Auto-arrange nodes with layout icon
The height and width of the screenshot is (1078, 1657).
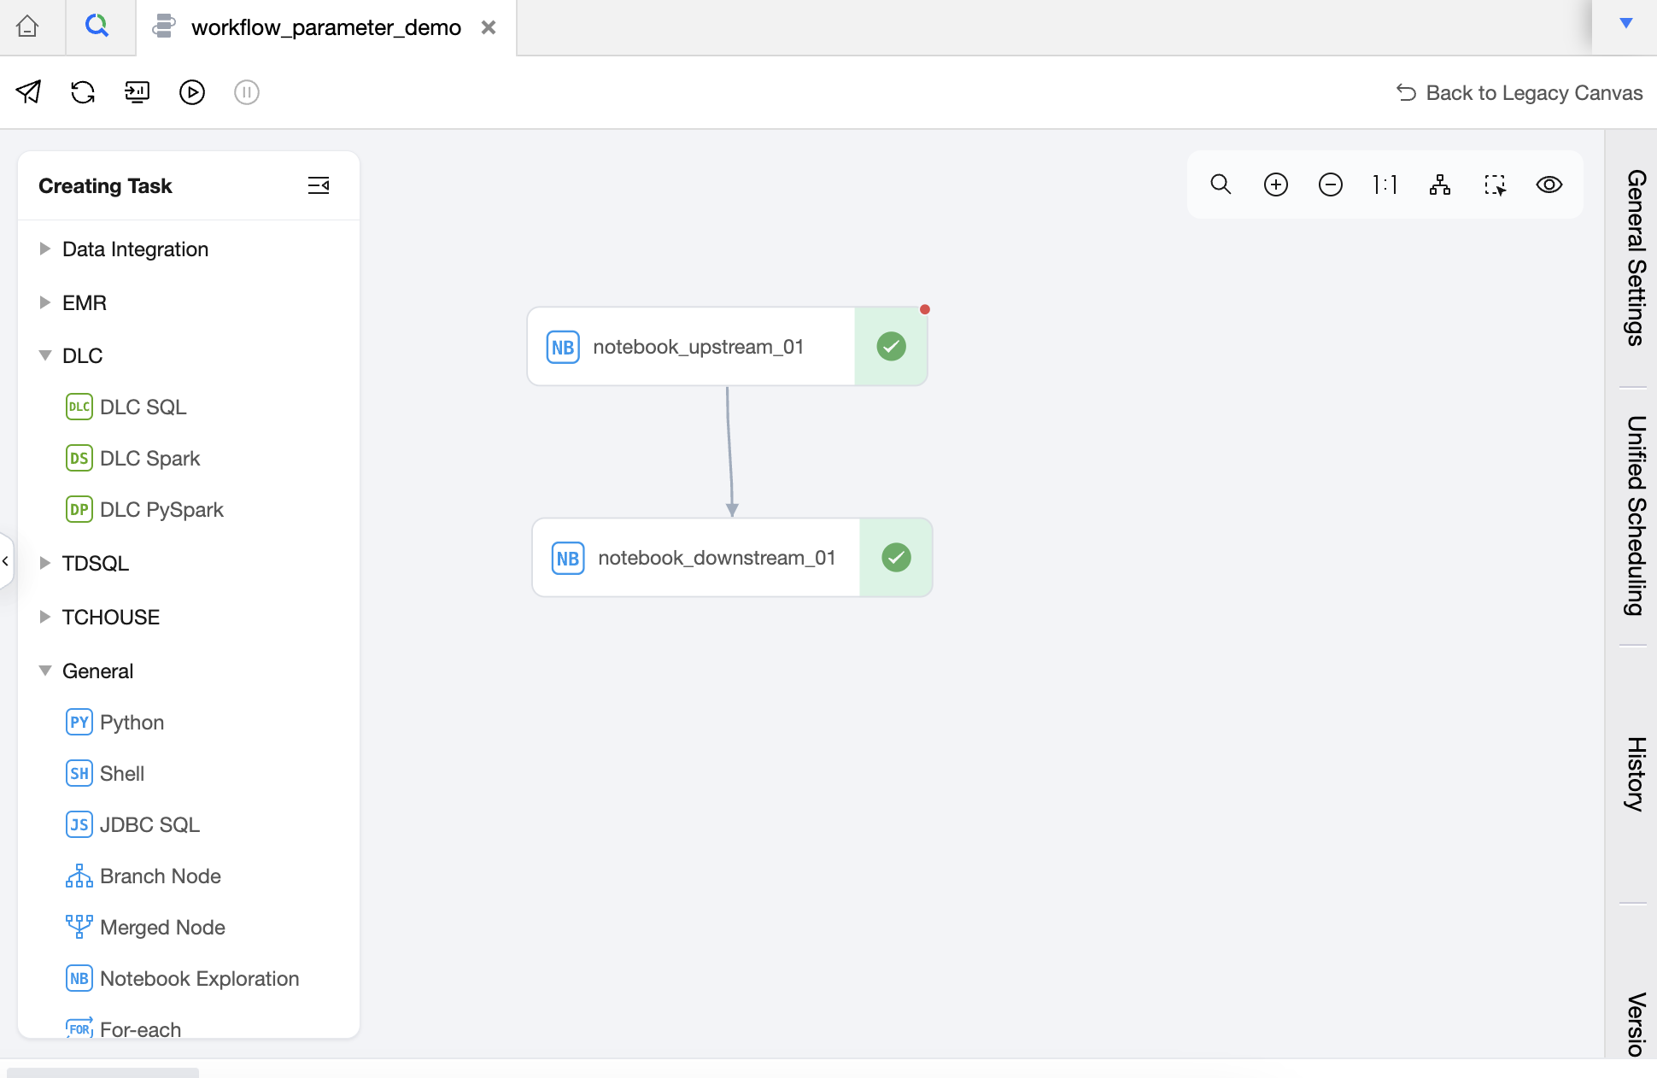pyautogui.click(x=1439, y=185)
